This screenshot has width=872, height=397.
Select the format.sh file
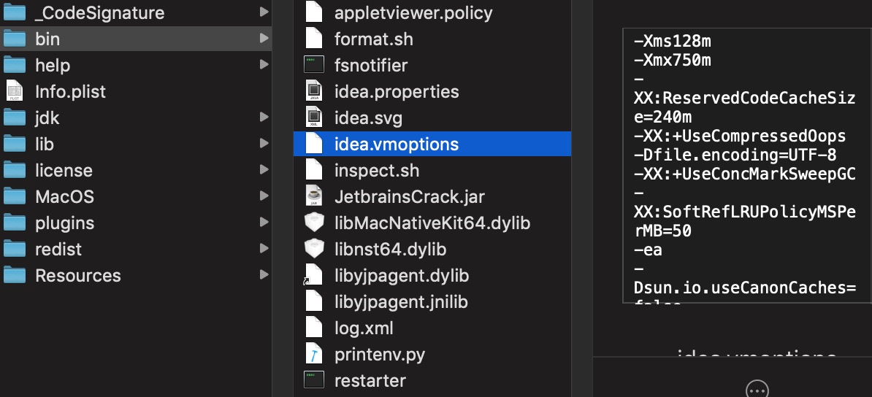pos(432,39)
